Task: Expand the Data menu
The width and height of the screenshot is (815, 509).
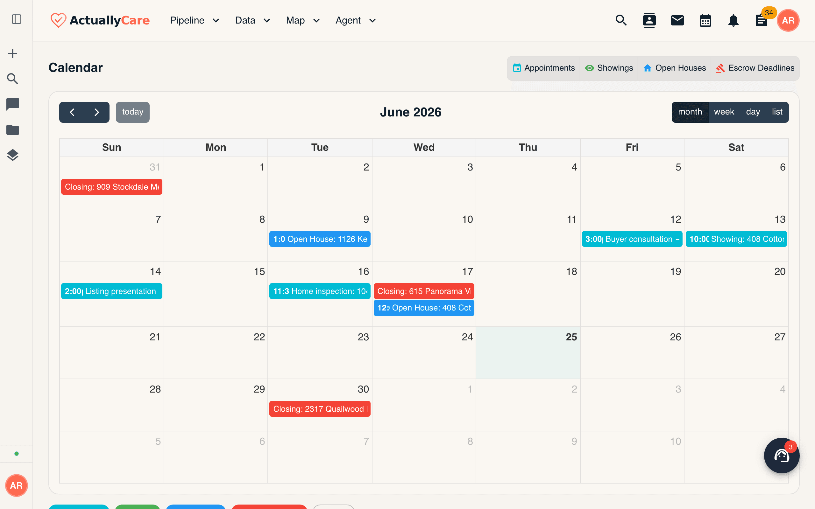Action: 252,20
